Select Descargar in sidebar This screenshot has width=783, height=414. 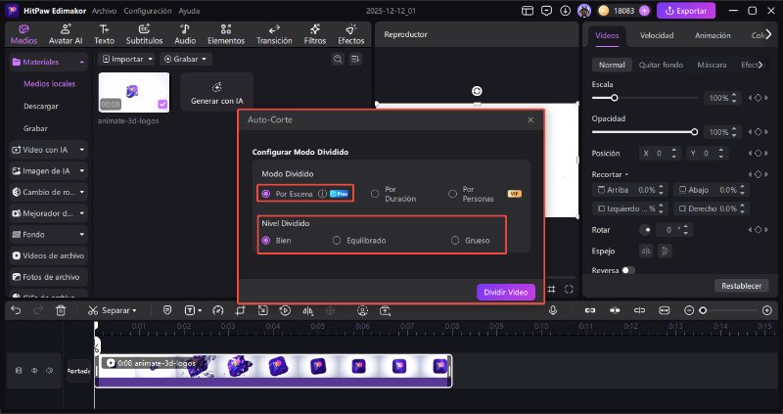point(41,106)
